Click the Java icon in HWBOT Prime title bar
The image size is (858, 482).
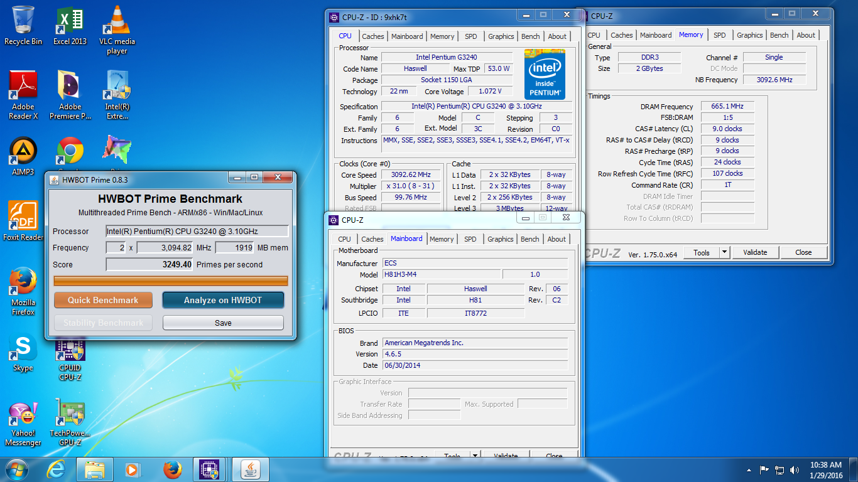click(54, 179)
